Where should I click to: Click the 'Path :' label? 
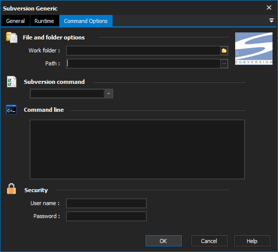tap(53, 63)
